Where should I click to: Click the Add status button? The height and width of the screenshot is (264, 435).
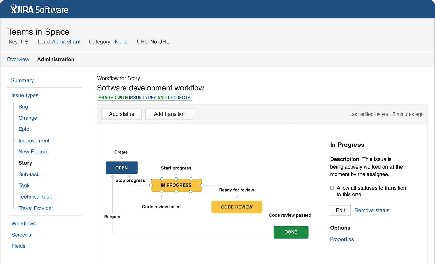(121, 114)
